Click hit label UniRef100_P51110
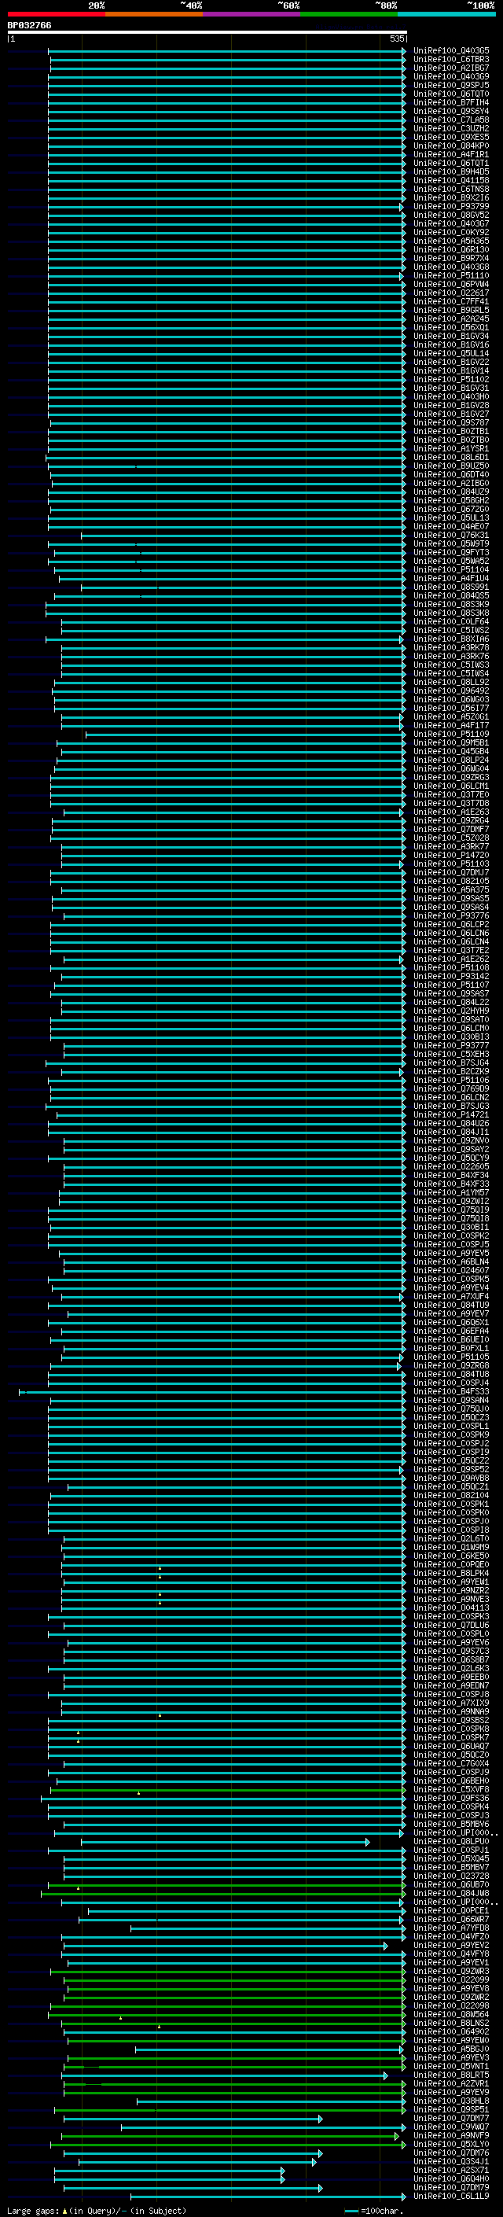 point(450,275)
